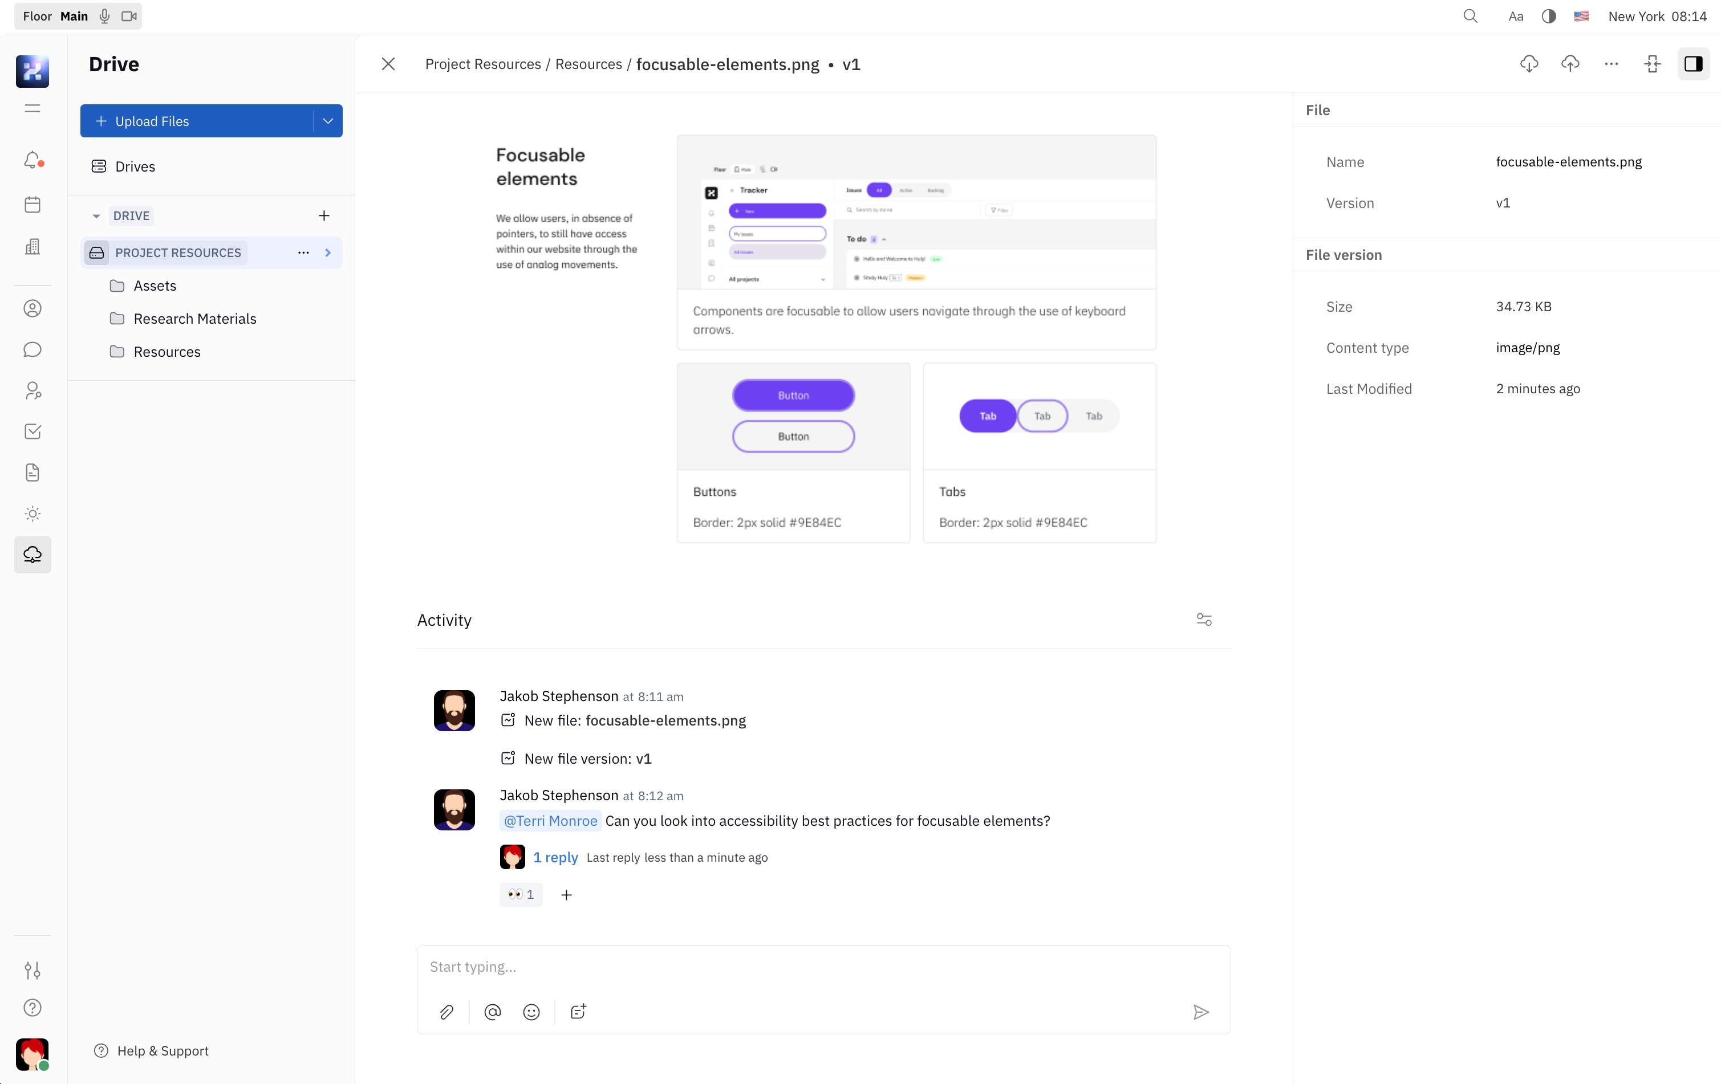
Task: Select the Assets folder tree item
Action: click(x=155, y=285)
